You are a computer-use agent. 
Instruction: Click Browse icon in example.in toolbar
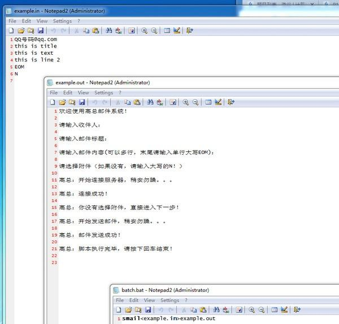tap(31, 30)
